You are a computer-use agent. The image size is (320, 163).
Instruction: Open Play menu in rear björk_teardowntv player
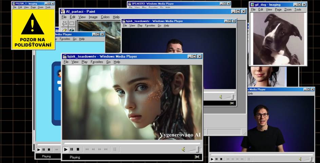tap(140, 26)
